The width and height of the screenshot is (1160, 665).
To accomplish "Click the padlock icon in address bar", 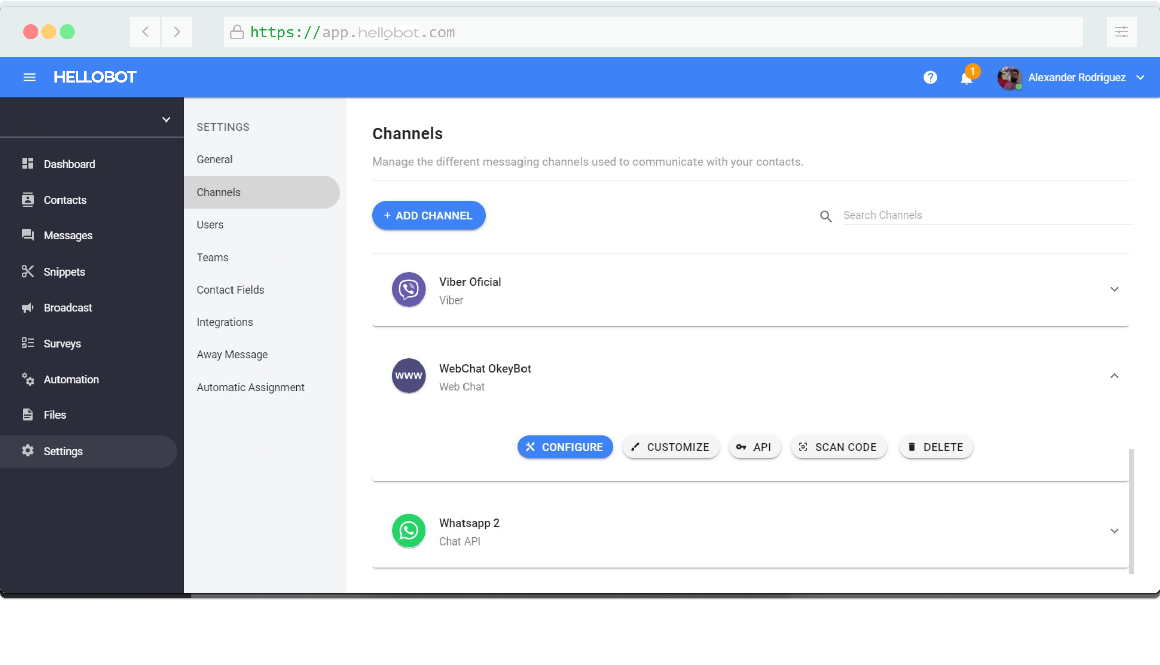I will click(x=237, y=32).
